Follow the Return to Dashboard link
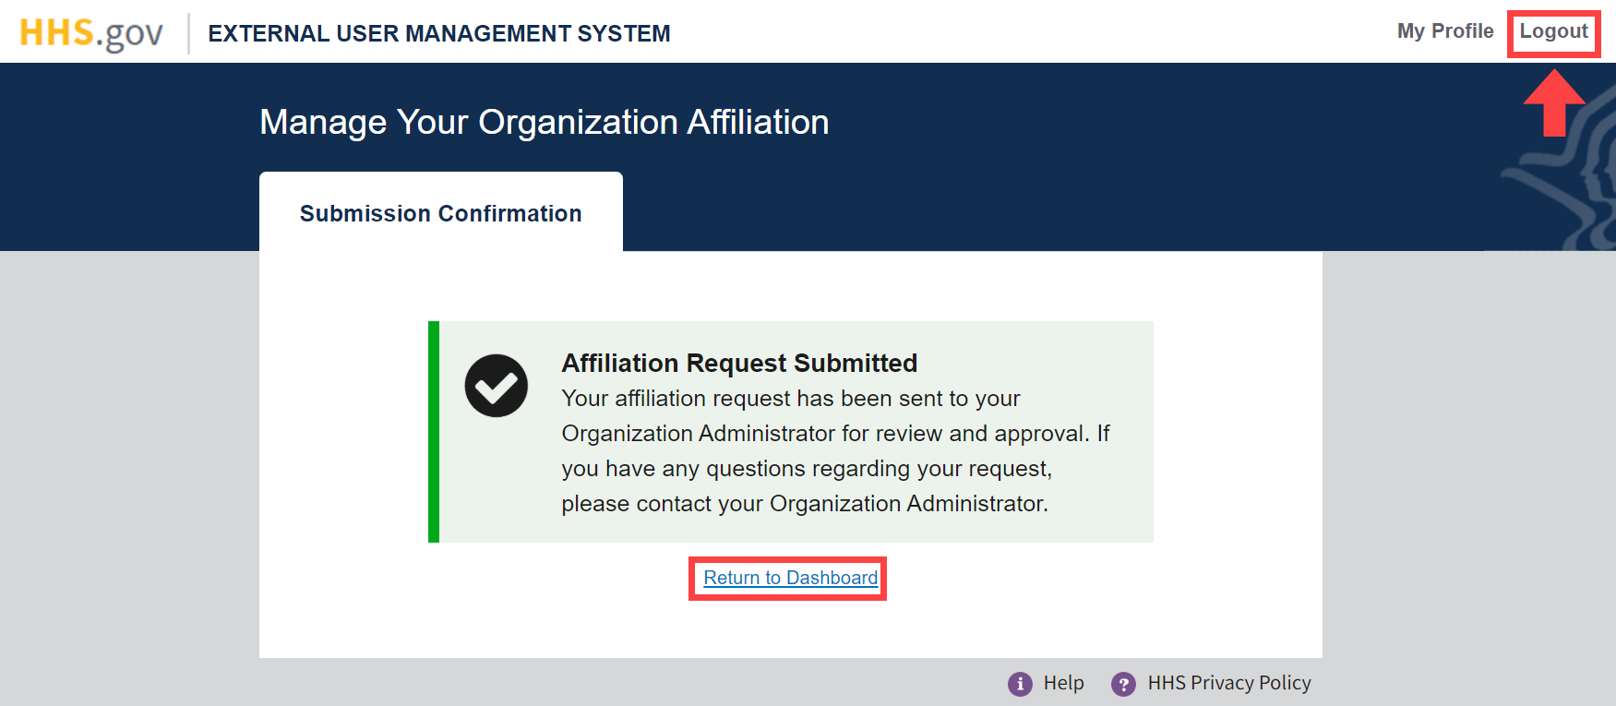This screenshot has height=706, width=1616. [787, 578]
